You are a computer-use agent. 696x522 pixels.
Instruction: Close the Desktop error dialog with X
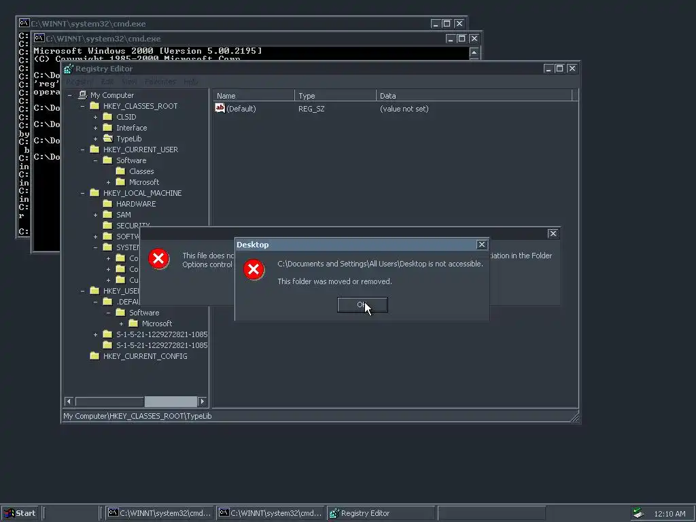coord(482,245)
